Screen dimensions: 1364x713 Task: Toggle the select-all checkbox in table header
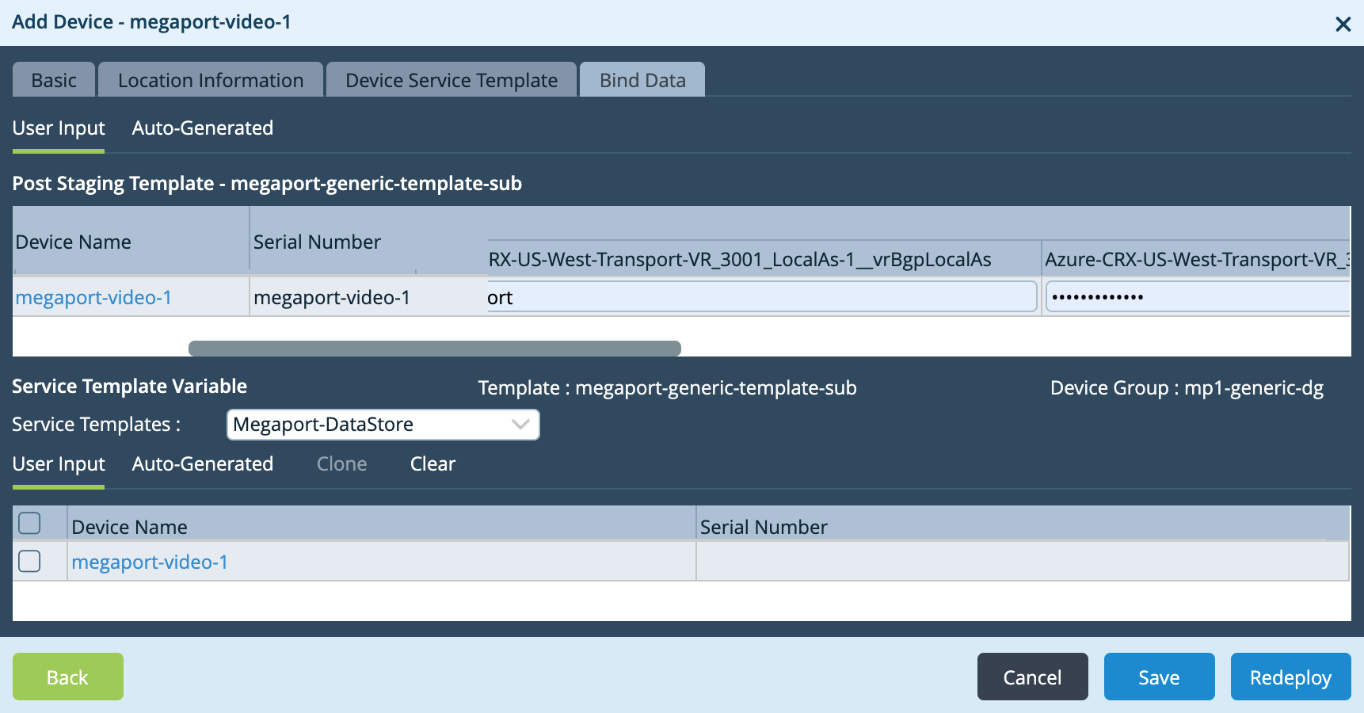click(x=29, y=523)
